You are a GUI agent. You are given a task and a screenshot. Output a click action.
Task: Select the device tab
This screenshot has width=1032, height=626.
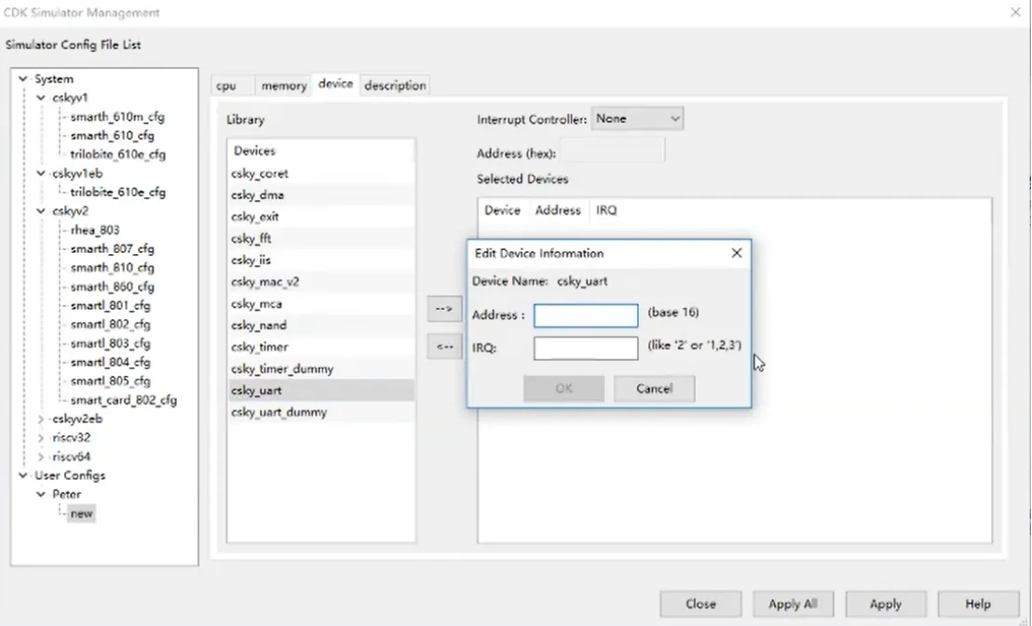click(x=335, y=84)
